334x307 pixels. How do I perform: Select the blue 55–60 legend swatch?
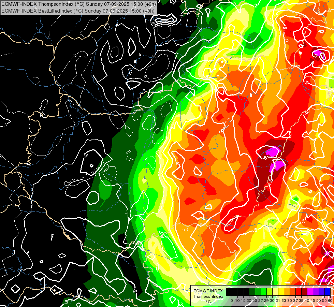click(328, 292)
